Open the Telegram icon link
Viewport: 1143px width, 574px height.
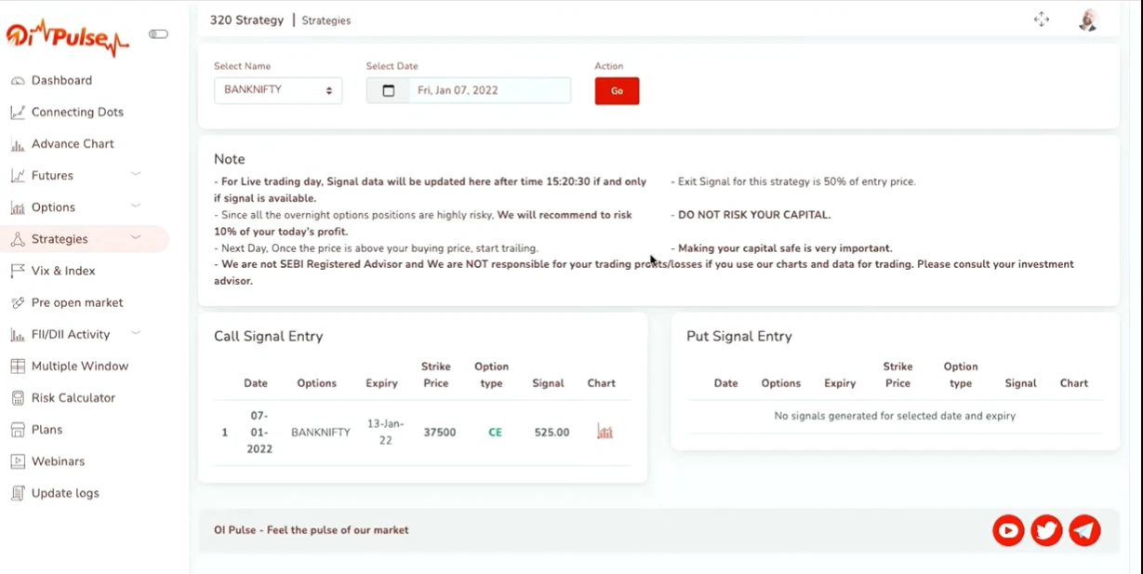[x=1084, y=530]
